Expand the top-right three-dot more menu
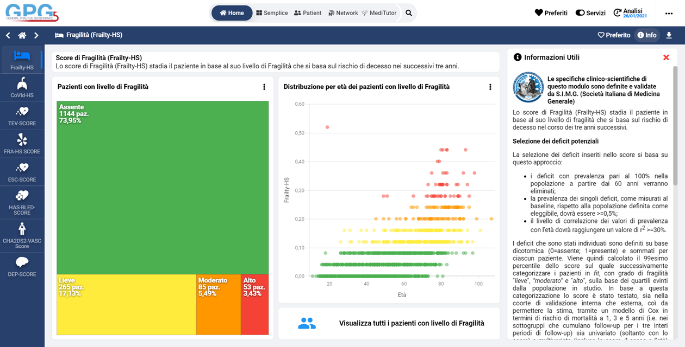This screenshot has width=685, height=347. click(669, 13)
